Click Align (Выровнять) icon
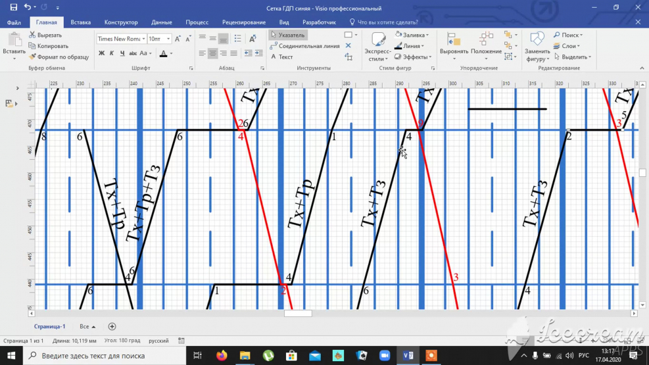The height and width of the screenshot is (365, 649). [x=454, y=40]
